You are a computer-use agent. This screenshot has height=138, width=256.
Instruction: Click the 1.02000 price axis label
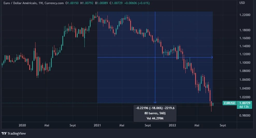pos(245,97)
